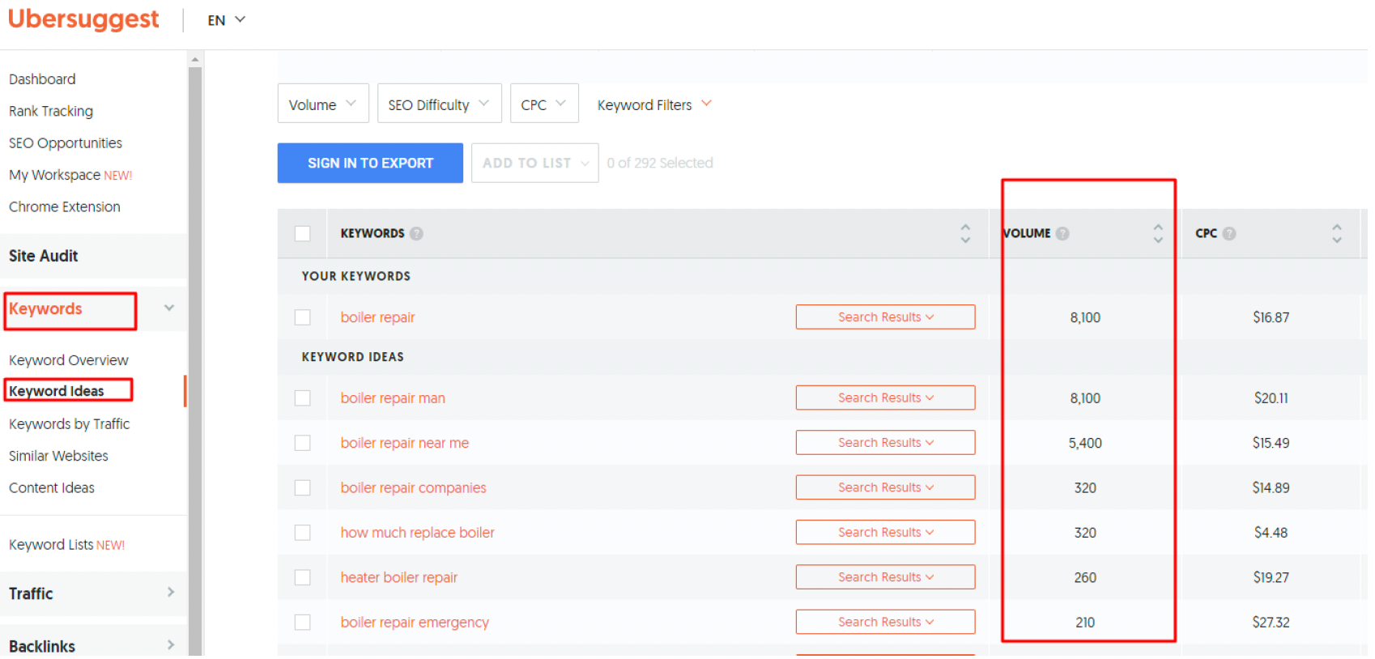Expand the Backlinks sidebar section
Screen dimensions: 1375x659
point(171,645)
